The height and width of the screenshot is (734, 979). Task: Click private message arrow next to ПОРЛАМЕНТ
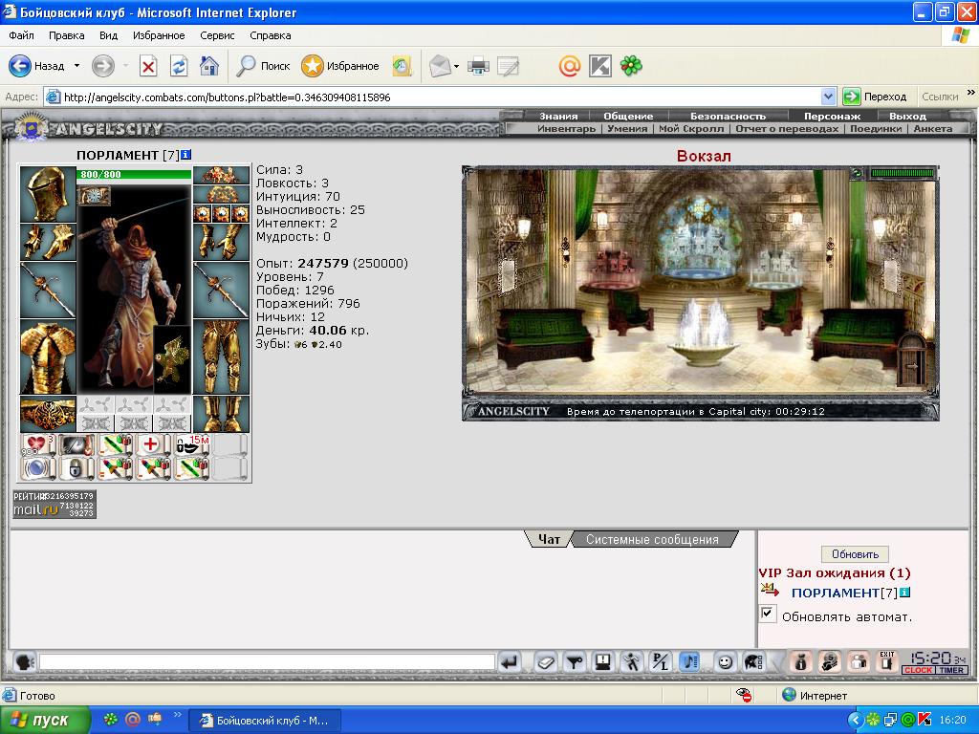771,590
